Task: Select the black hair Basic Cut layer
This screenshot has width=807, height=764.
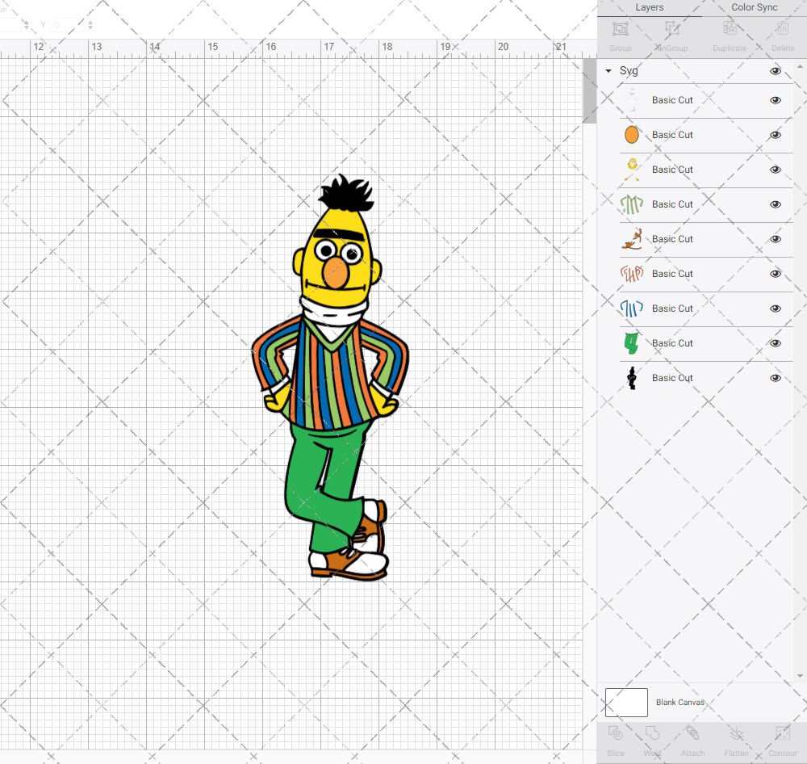Action: point(672,378)
